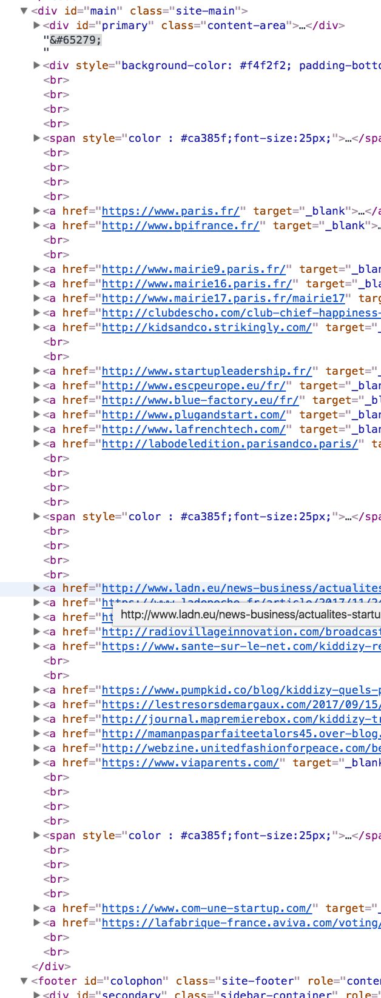Screen dimensions: 381x998
Task: Expand the highlighted ladn.eu anchor node
Action: (36, 588)
